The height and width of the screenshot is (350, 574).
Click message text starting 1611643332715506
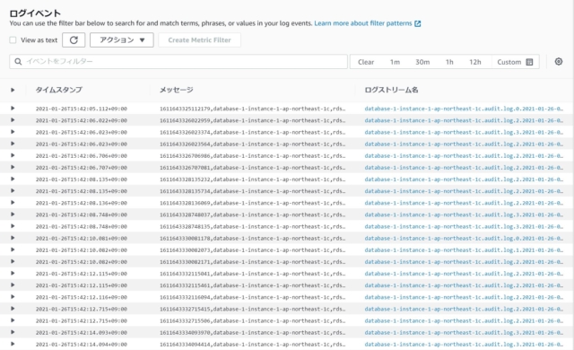[252, 320]
